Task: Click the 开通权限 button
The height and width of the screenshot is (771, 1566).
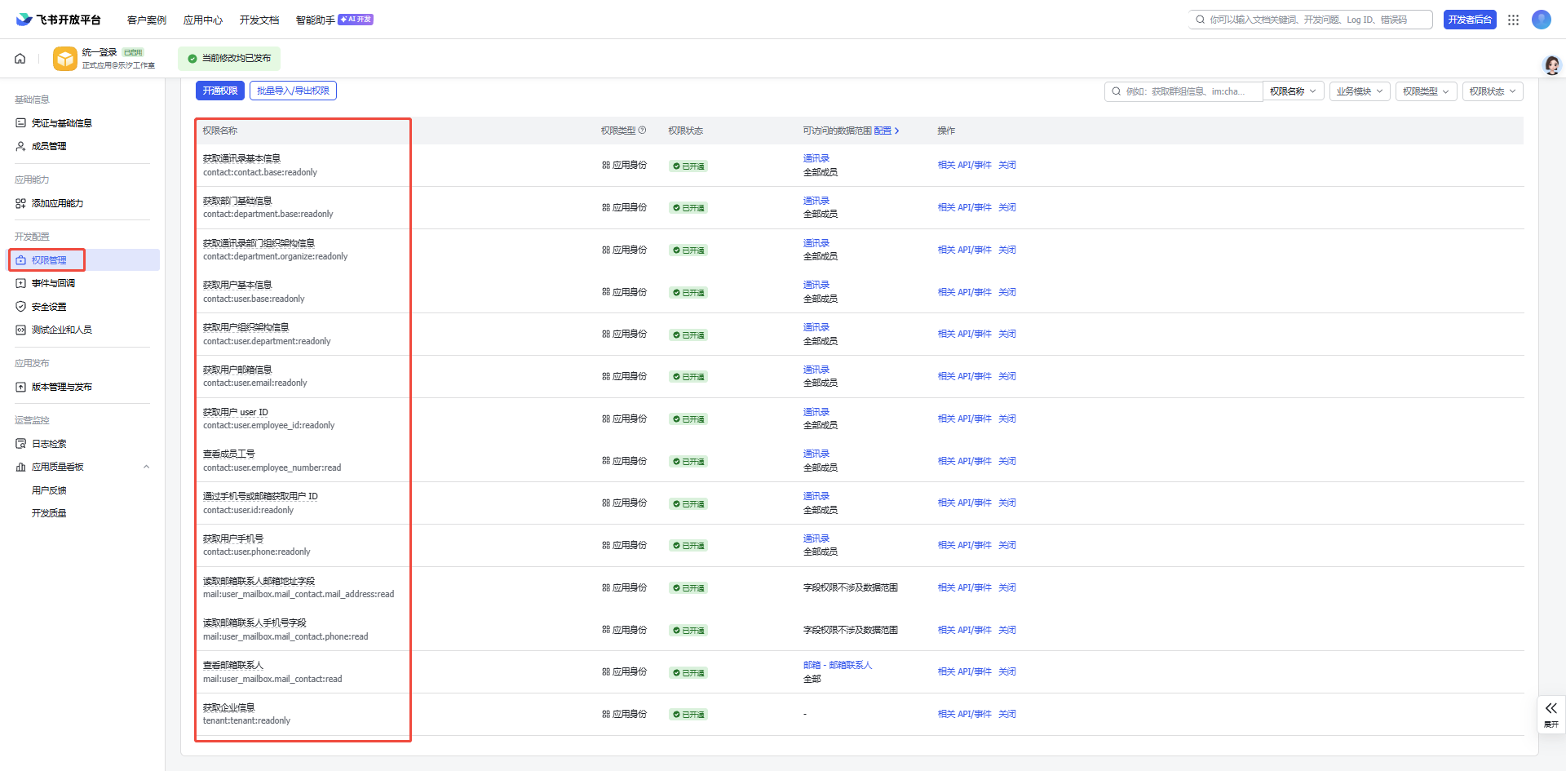Action: [x=220, y=91]
